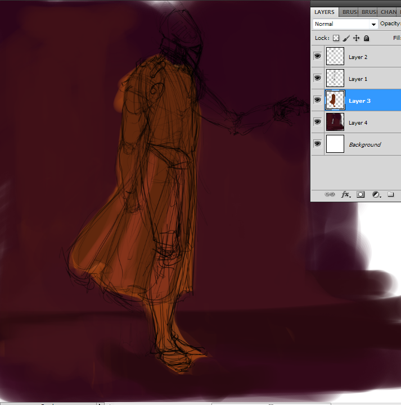Select the row named Layer 2

[x=356, y=56]
